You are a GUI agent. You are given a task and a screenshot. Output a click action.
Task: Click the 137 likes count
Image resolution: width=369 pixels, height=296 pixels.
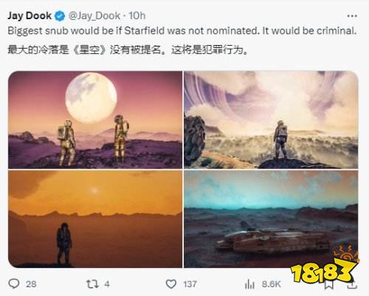190,284
